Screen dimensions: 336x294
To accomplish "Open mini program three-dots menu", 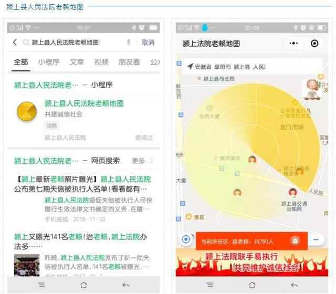I will (x=293, y=43).
